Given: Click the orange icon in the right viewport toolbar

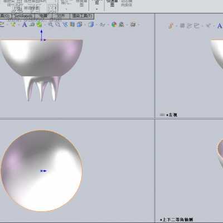Looking at the screenshot, I should click(x=171, y=26).
